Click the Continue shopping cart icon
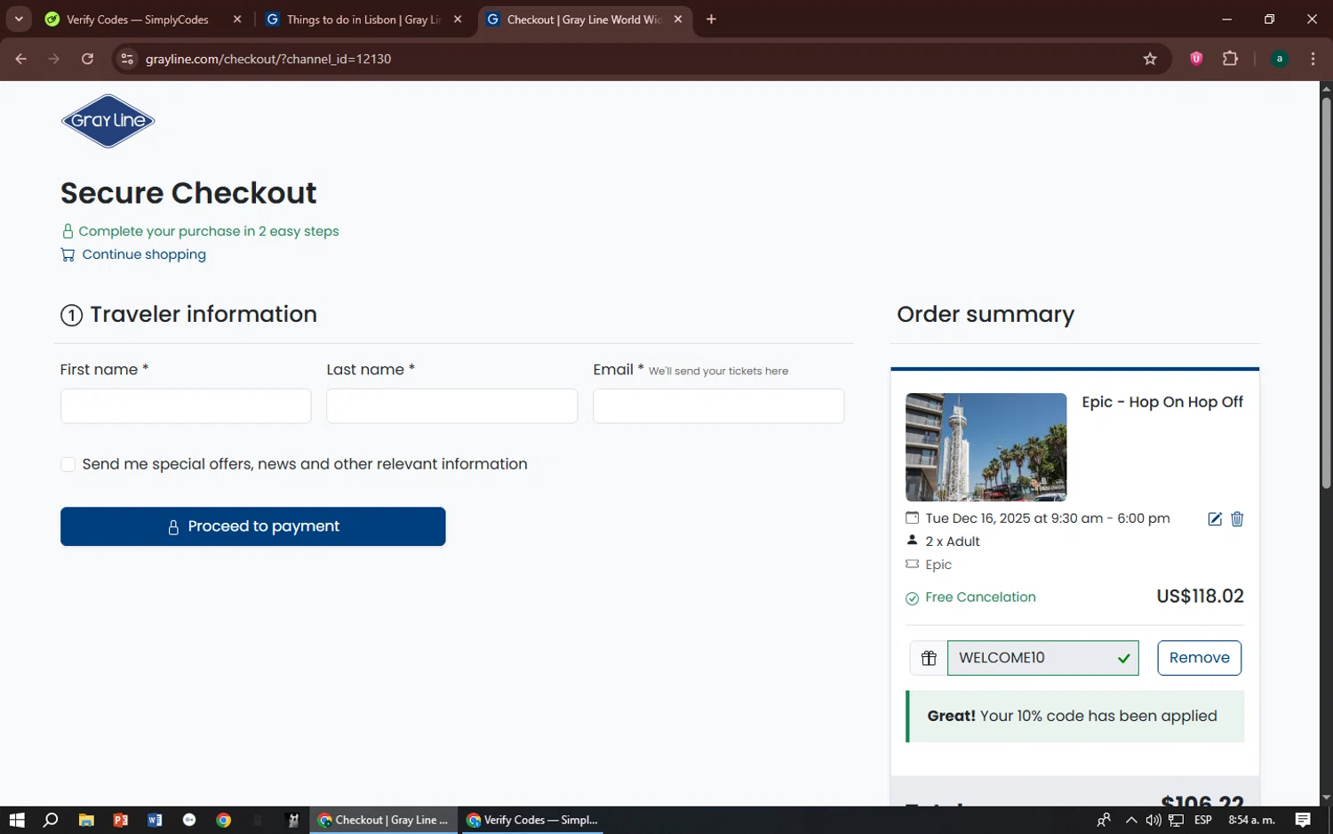This screenshot has height=834, width=1333. (x=68, y=254)
